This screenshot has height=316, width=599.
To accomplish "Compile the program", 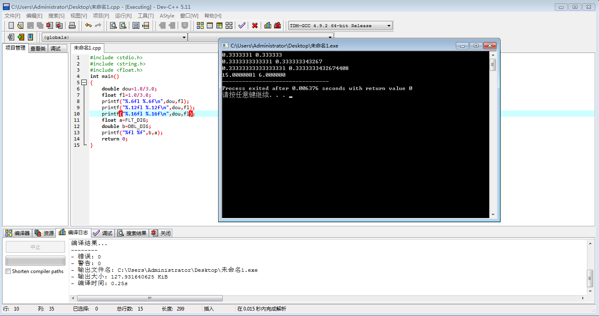I will pos(200,25).
